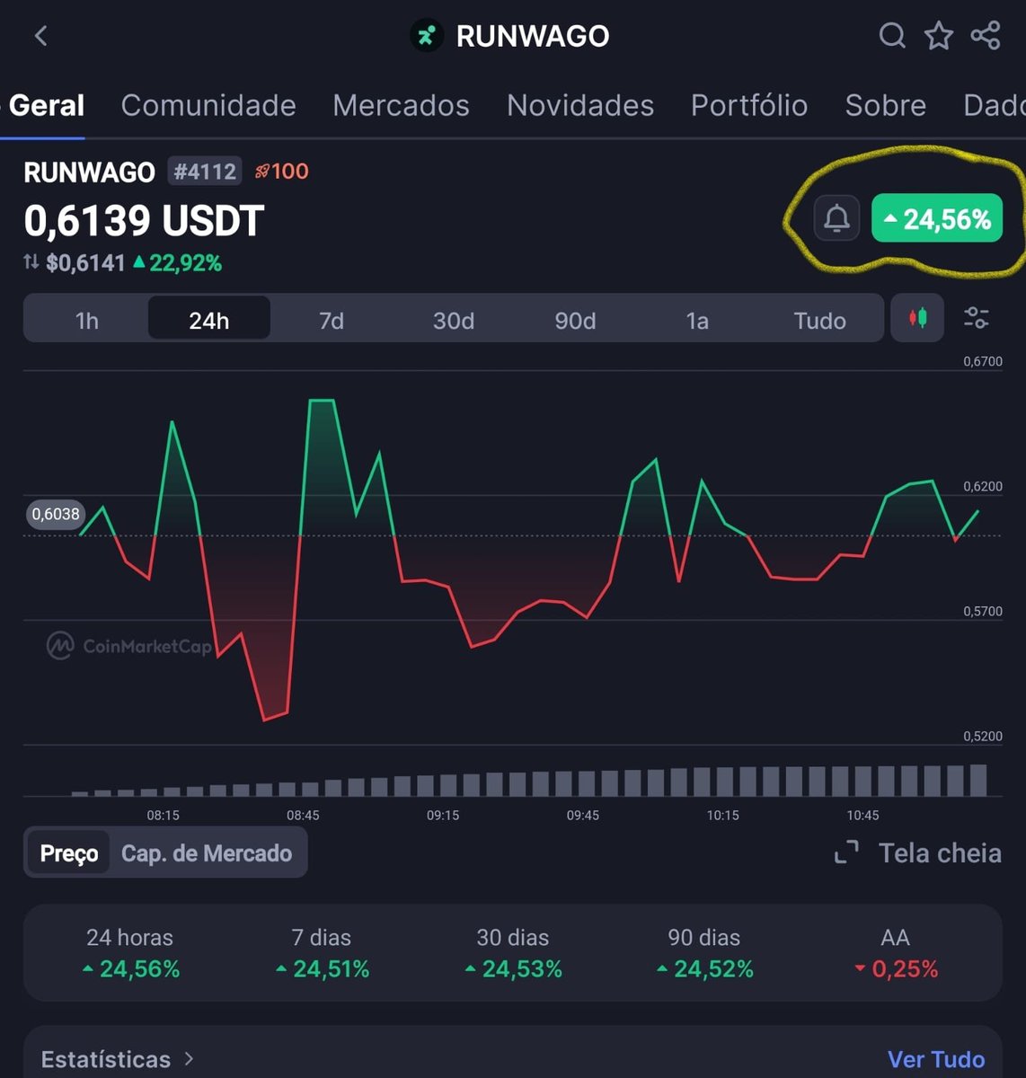Screen dimensions: 1026x1078
Task: Switch to the Sobre tab
Action: pos(885,106)
